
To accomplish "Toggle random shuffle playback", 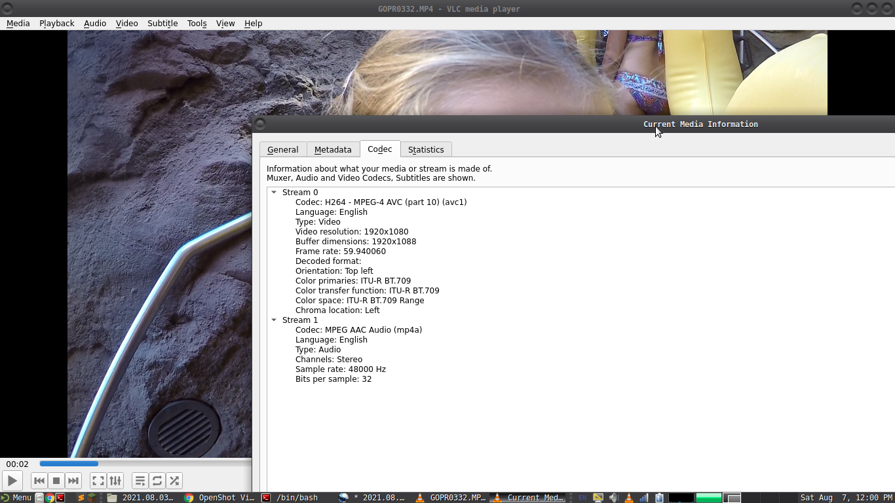I will [x=174, y=481].
